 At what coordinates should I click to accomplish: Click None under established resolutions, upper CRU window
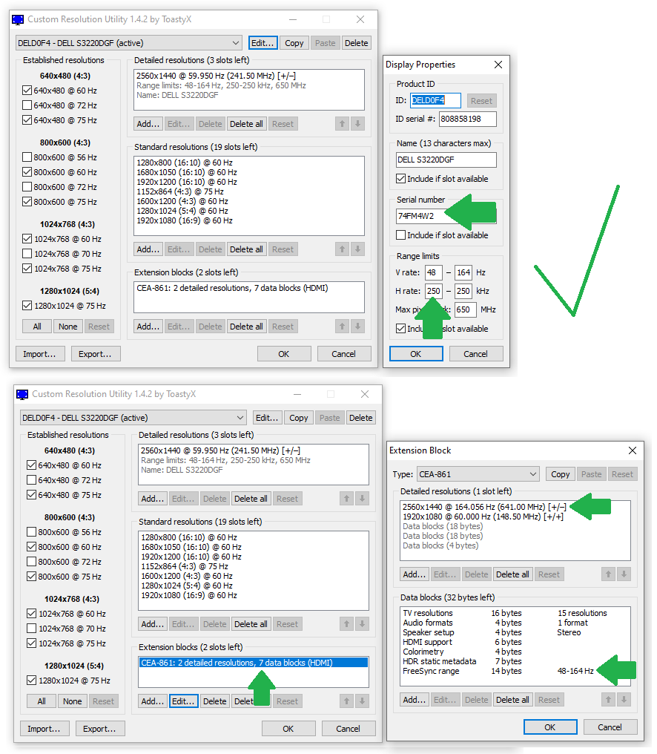click(67, 327)
